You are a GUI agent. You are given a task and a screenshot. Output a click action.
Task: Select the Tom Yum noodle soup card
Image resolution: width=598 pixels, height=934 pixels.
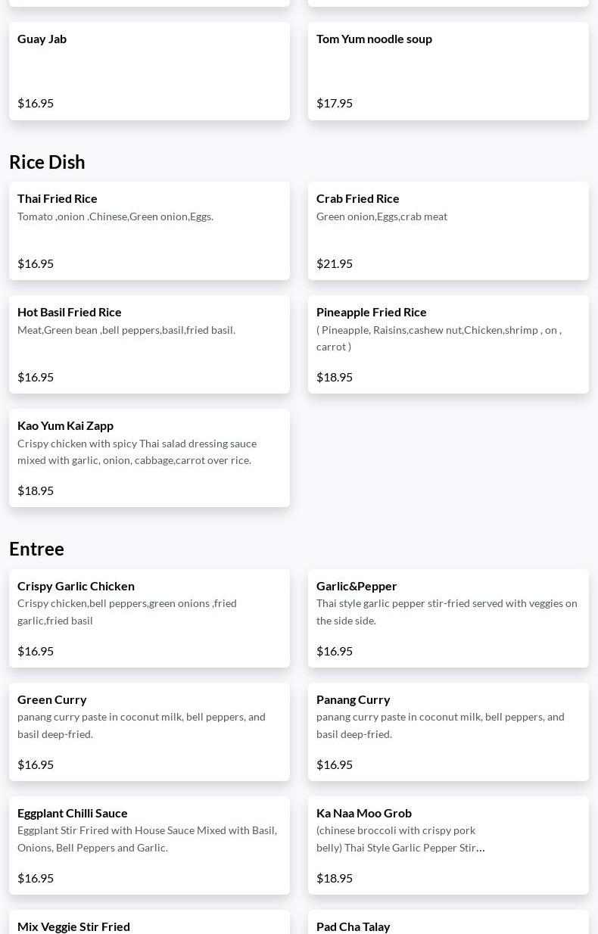click(x=448, y=70)
